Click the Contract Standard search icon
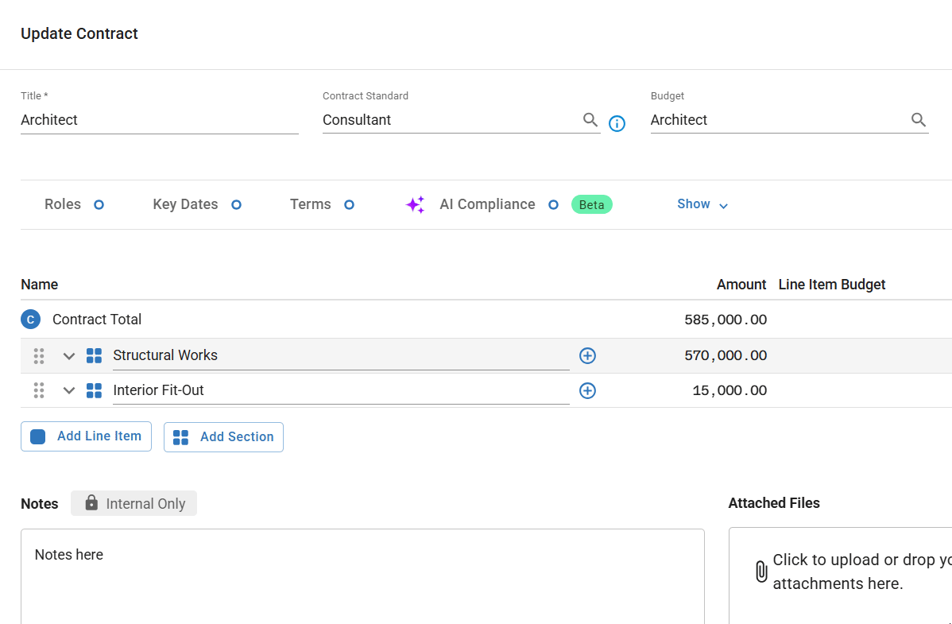 pos(590,120)
